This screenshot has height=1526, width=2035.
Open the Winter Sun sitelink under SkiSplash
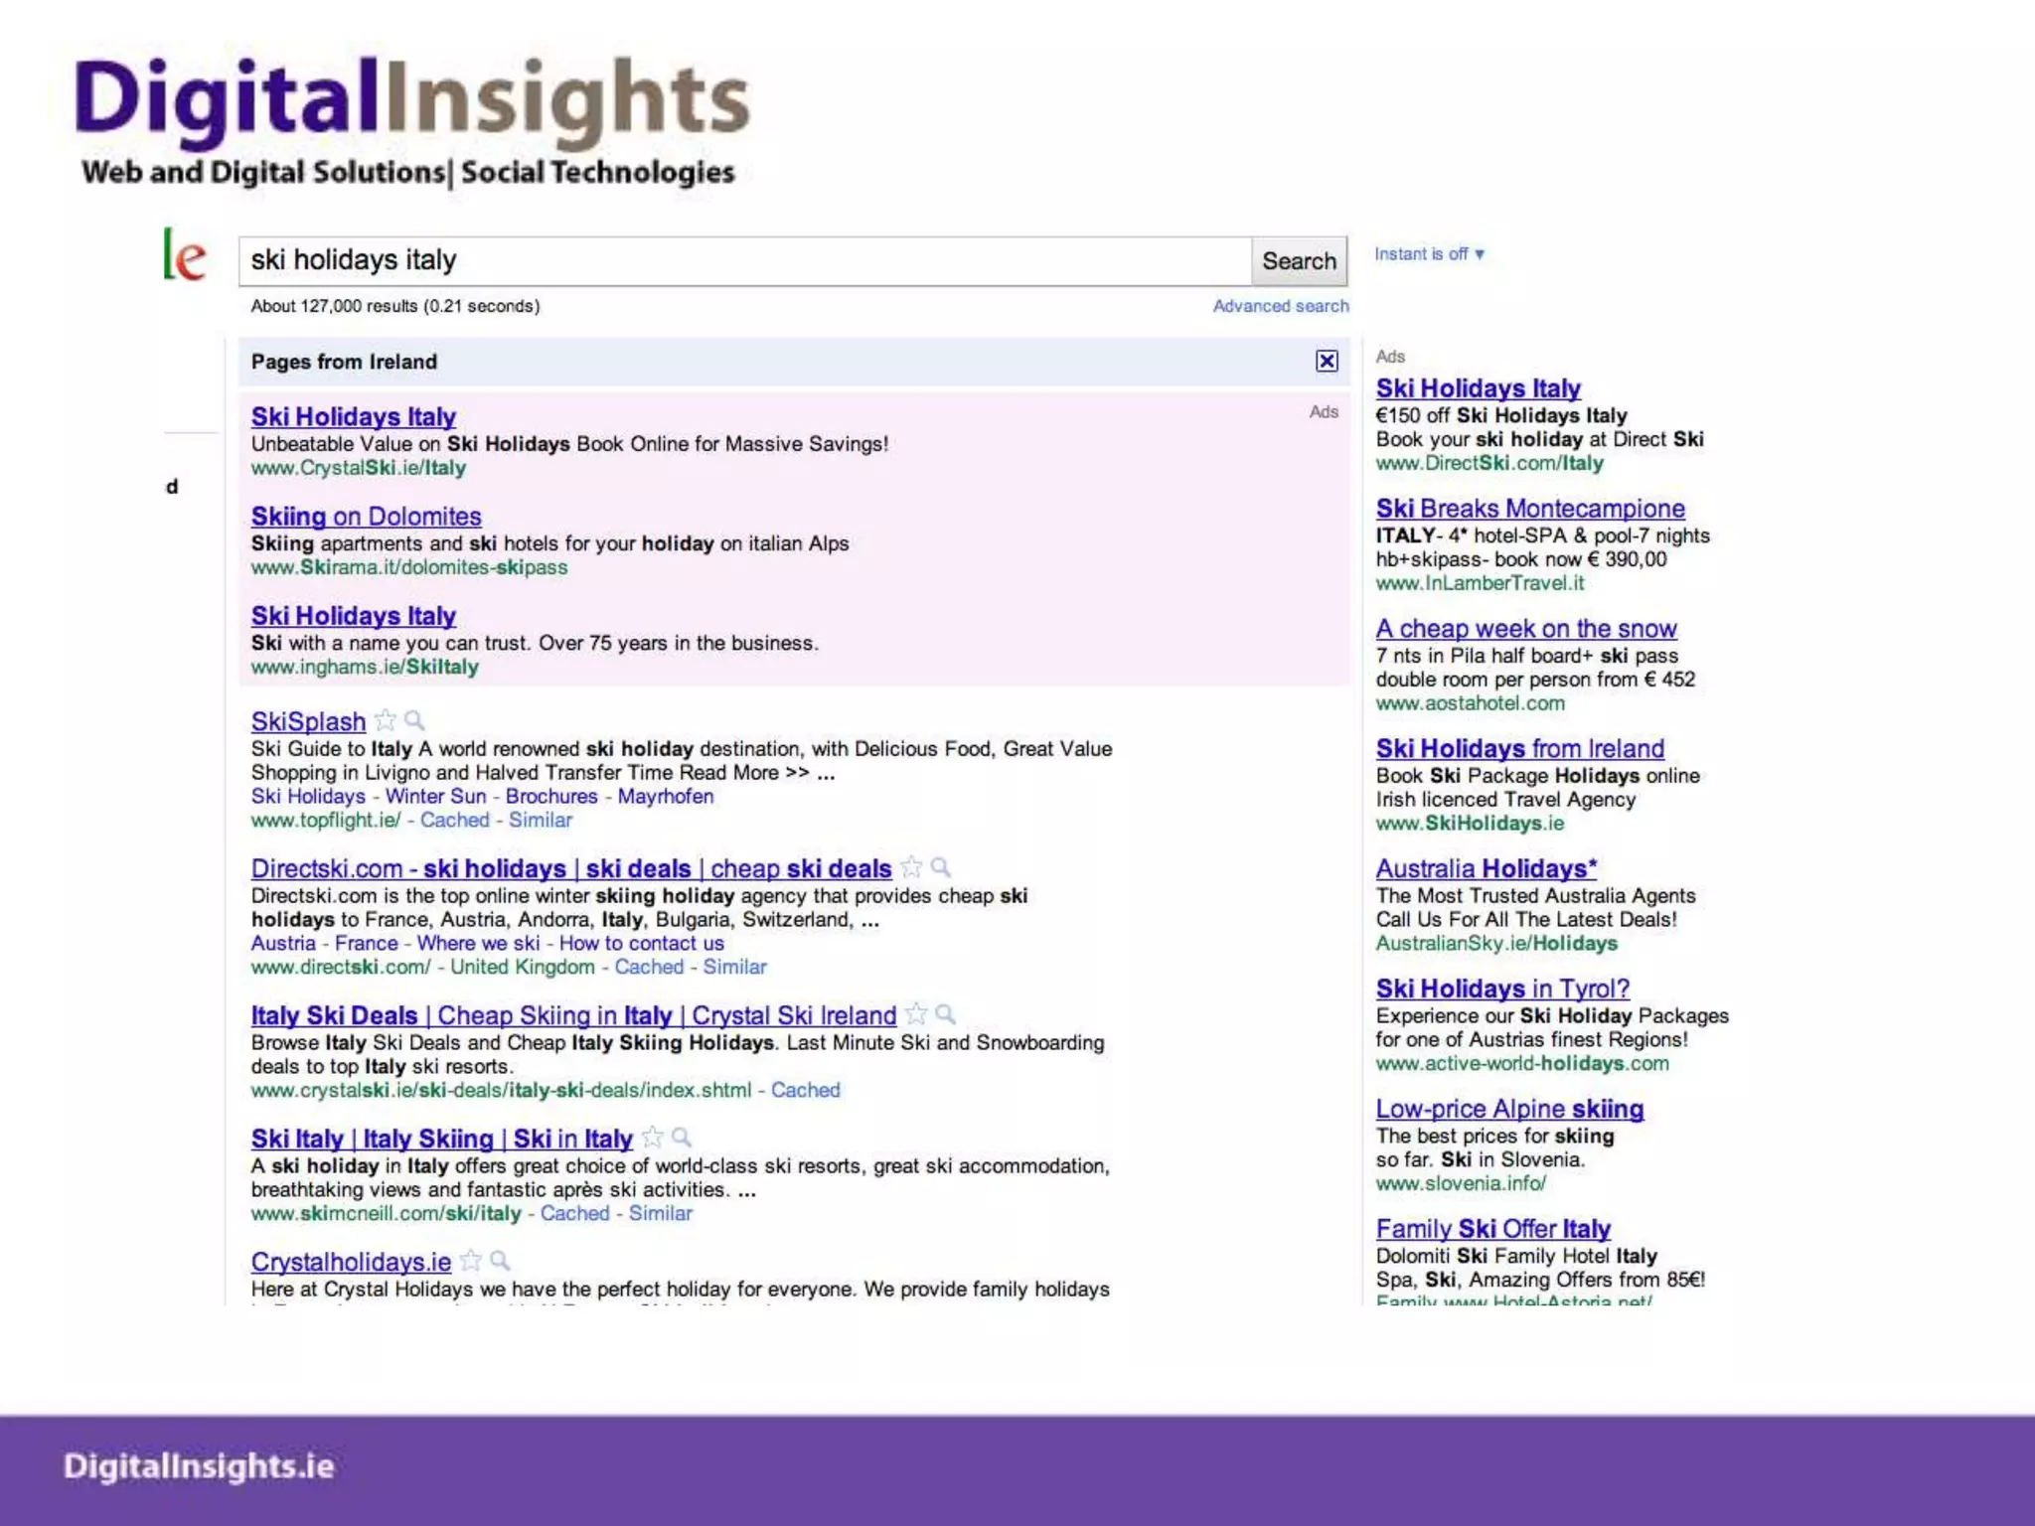coord(435,797)
